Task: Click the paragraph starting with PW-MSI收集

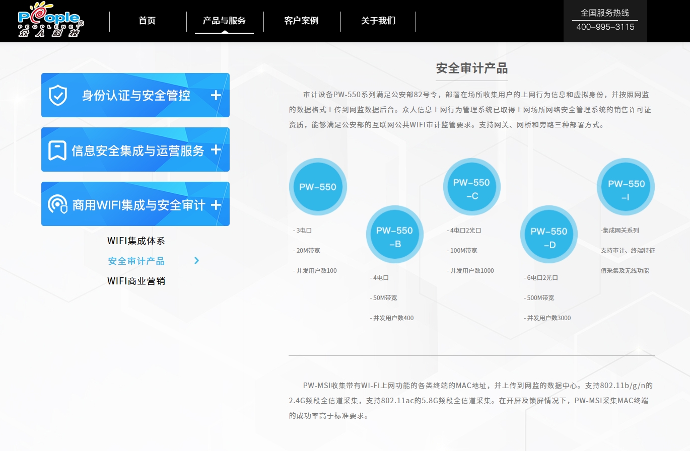Action: pos(472,401)
